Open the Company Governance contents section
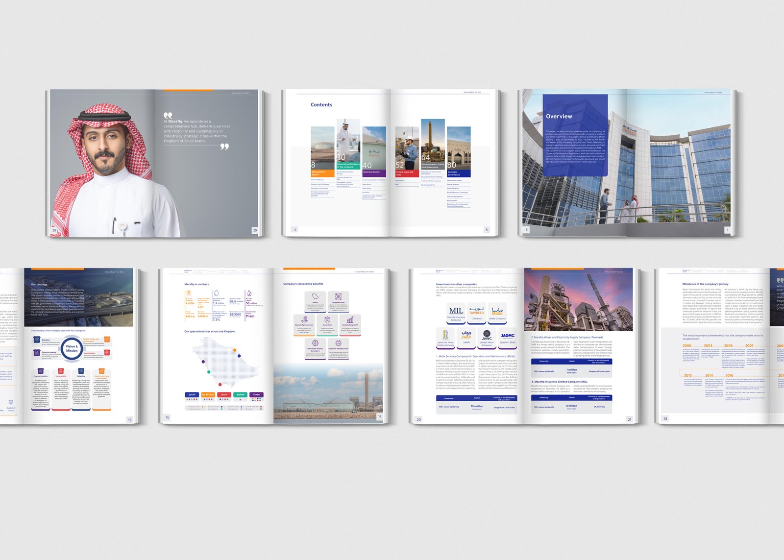Image resolution: width=784 pixels, height=560 pixels. (459, 173)
